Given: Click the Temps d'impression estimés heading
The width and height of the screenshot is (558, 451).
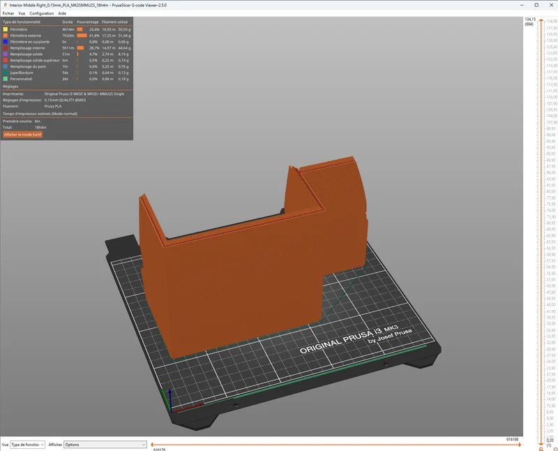Looking at the screenshot, I should point(40,114).
